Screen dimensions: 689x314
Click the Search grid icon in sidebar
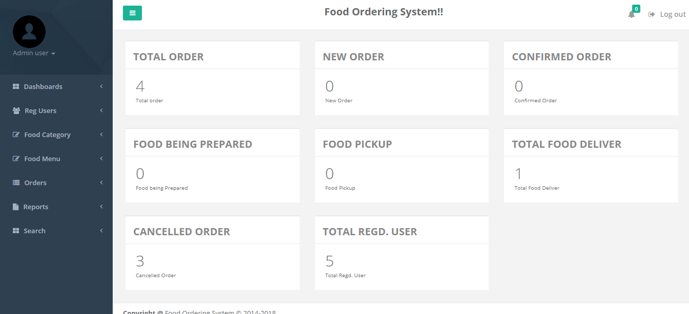click(16, 231)
